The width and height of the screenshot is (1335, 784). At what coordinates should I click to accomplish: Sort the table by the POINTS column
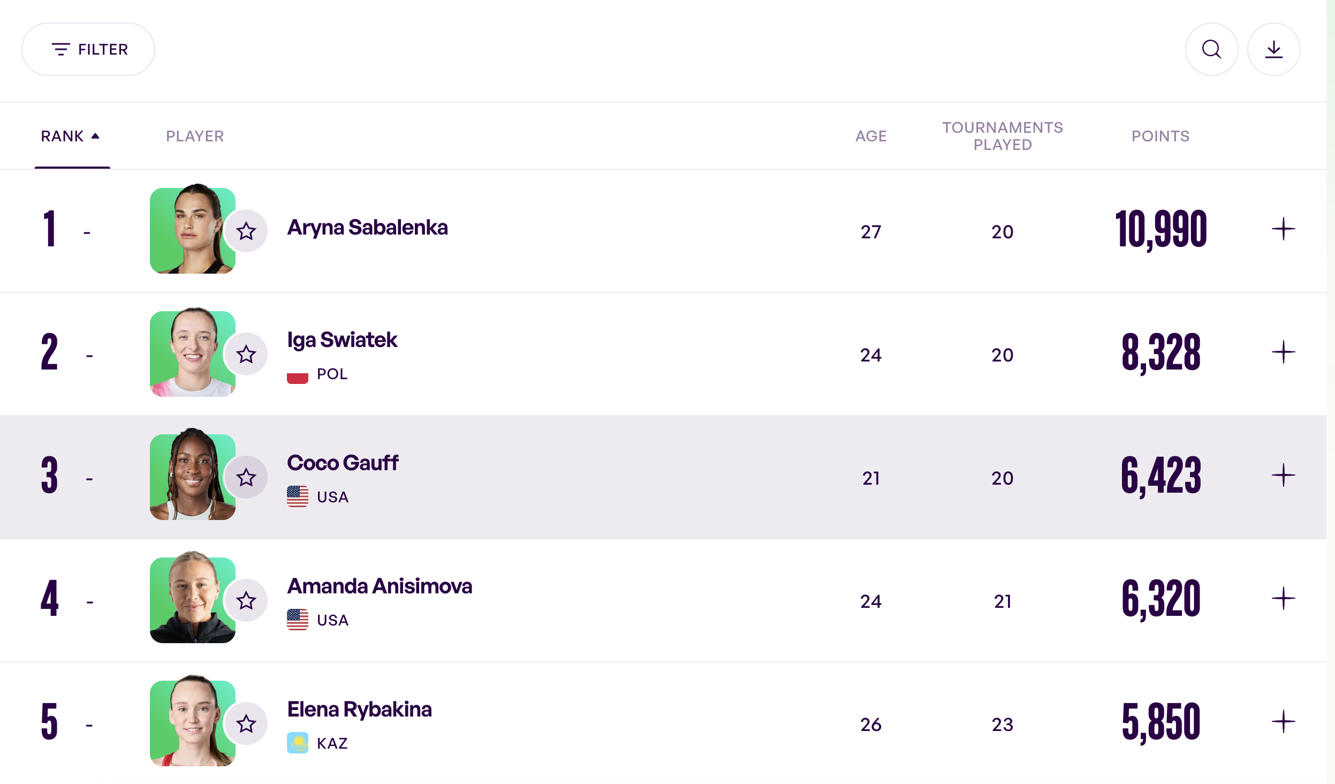pos(1160,135)
